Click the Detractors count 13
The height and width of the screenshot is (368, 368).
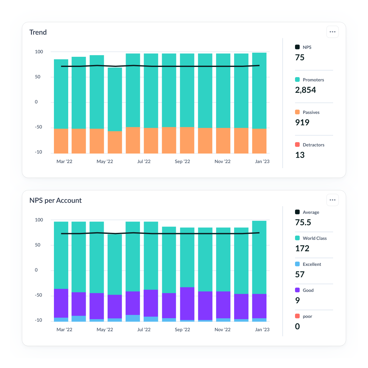(300, 155)
